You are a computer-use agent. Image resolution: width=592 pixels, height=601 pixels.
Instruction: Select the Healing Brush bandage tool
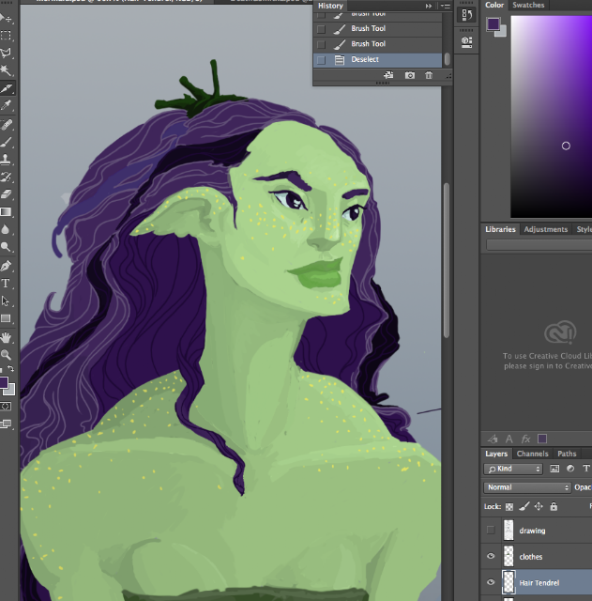(6, 125)
